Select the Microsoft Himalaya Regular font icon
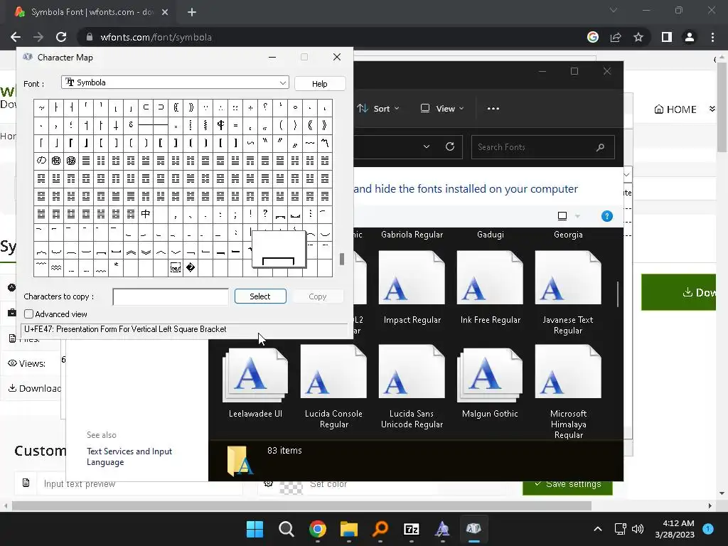The height and width of the screenshot is (546, 728). pos(568,371)
